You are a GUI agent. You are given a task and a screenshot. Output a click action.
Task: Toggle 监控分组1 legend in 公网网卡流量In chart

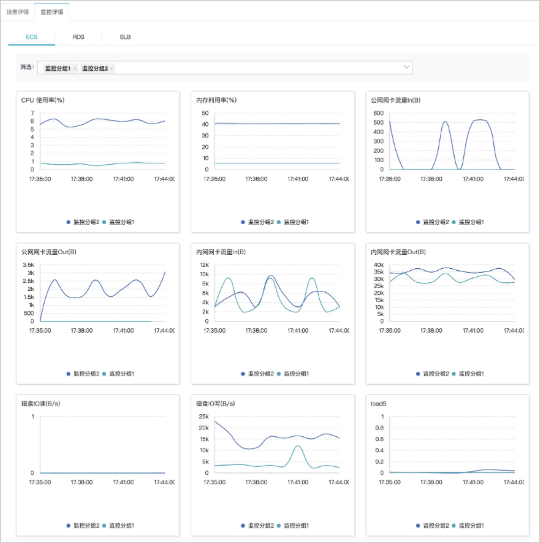[x=468, y=222]
